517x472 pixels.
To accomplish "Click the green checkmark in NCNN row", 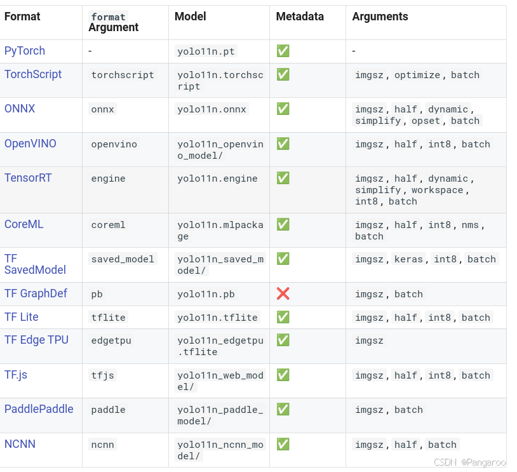I will pyautogui.click(x=283, y=444).
